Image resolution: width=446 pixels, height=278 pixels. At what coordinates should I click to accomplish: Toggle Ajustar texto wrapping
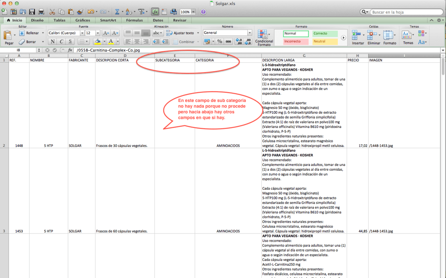tap(180, 33)
